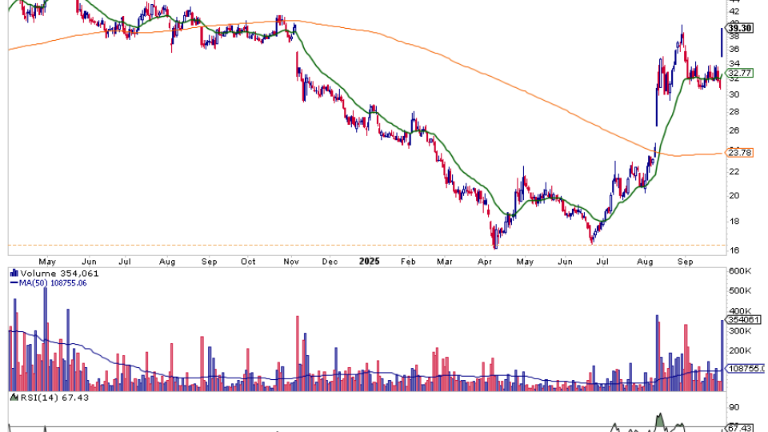Click the Oct label on the time axis
This screenshot has height=432, width=768.
pos(248,261)
